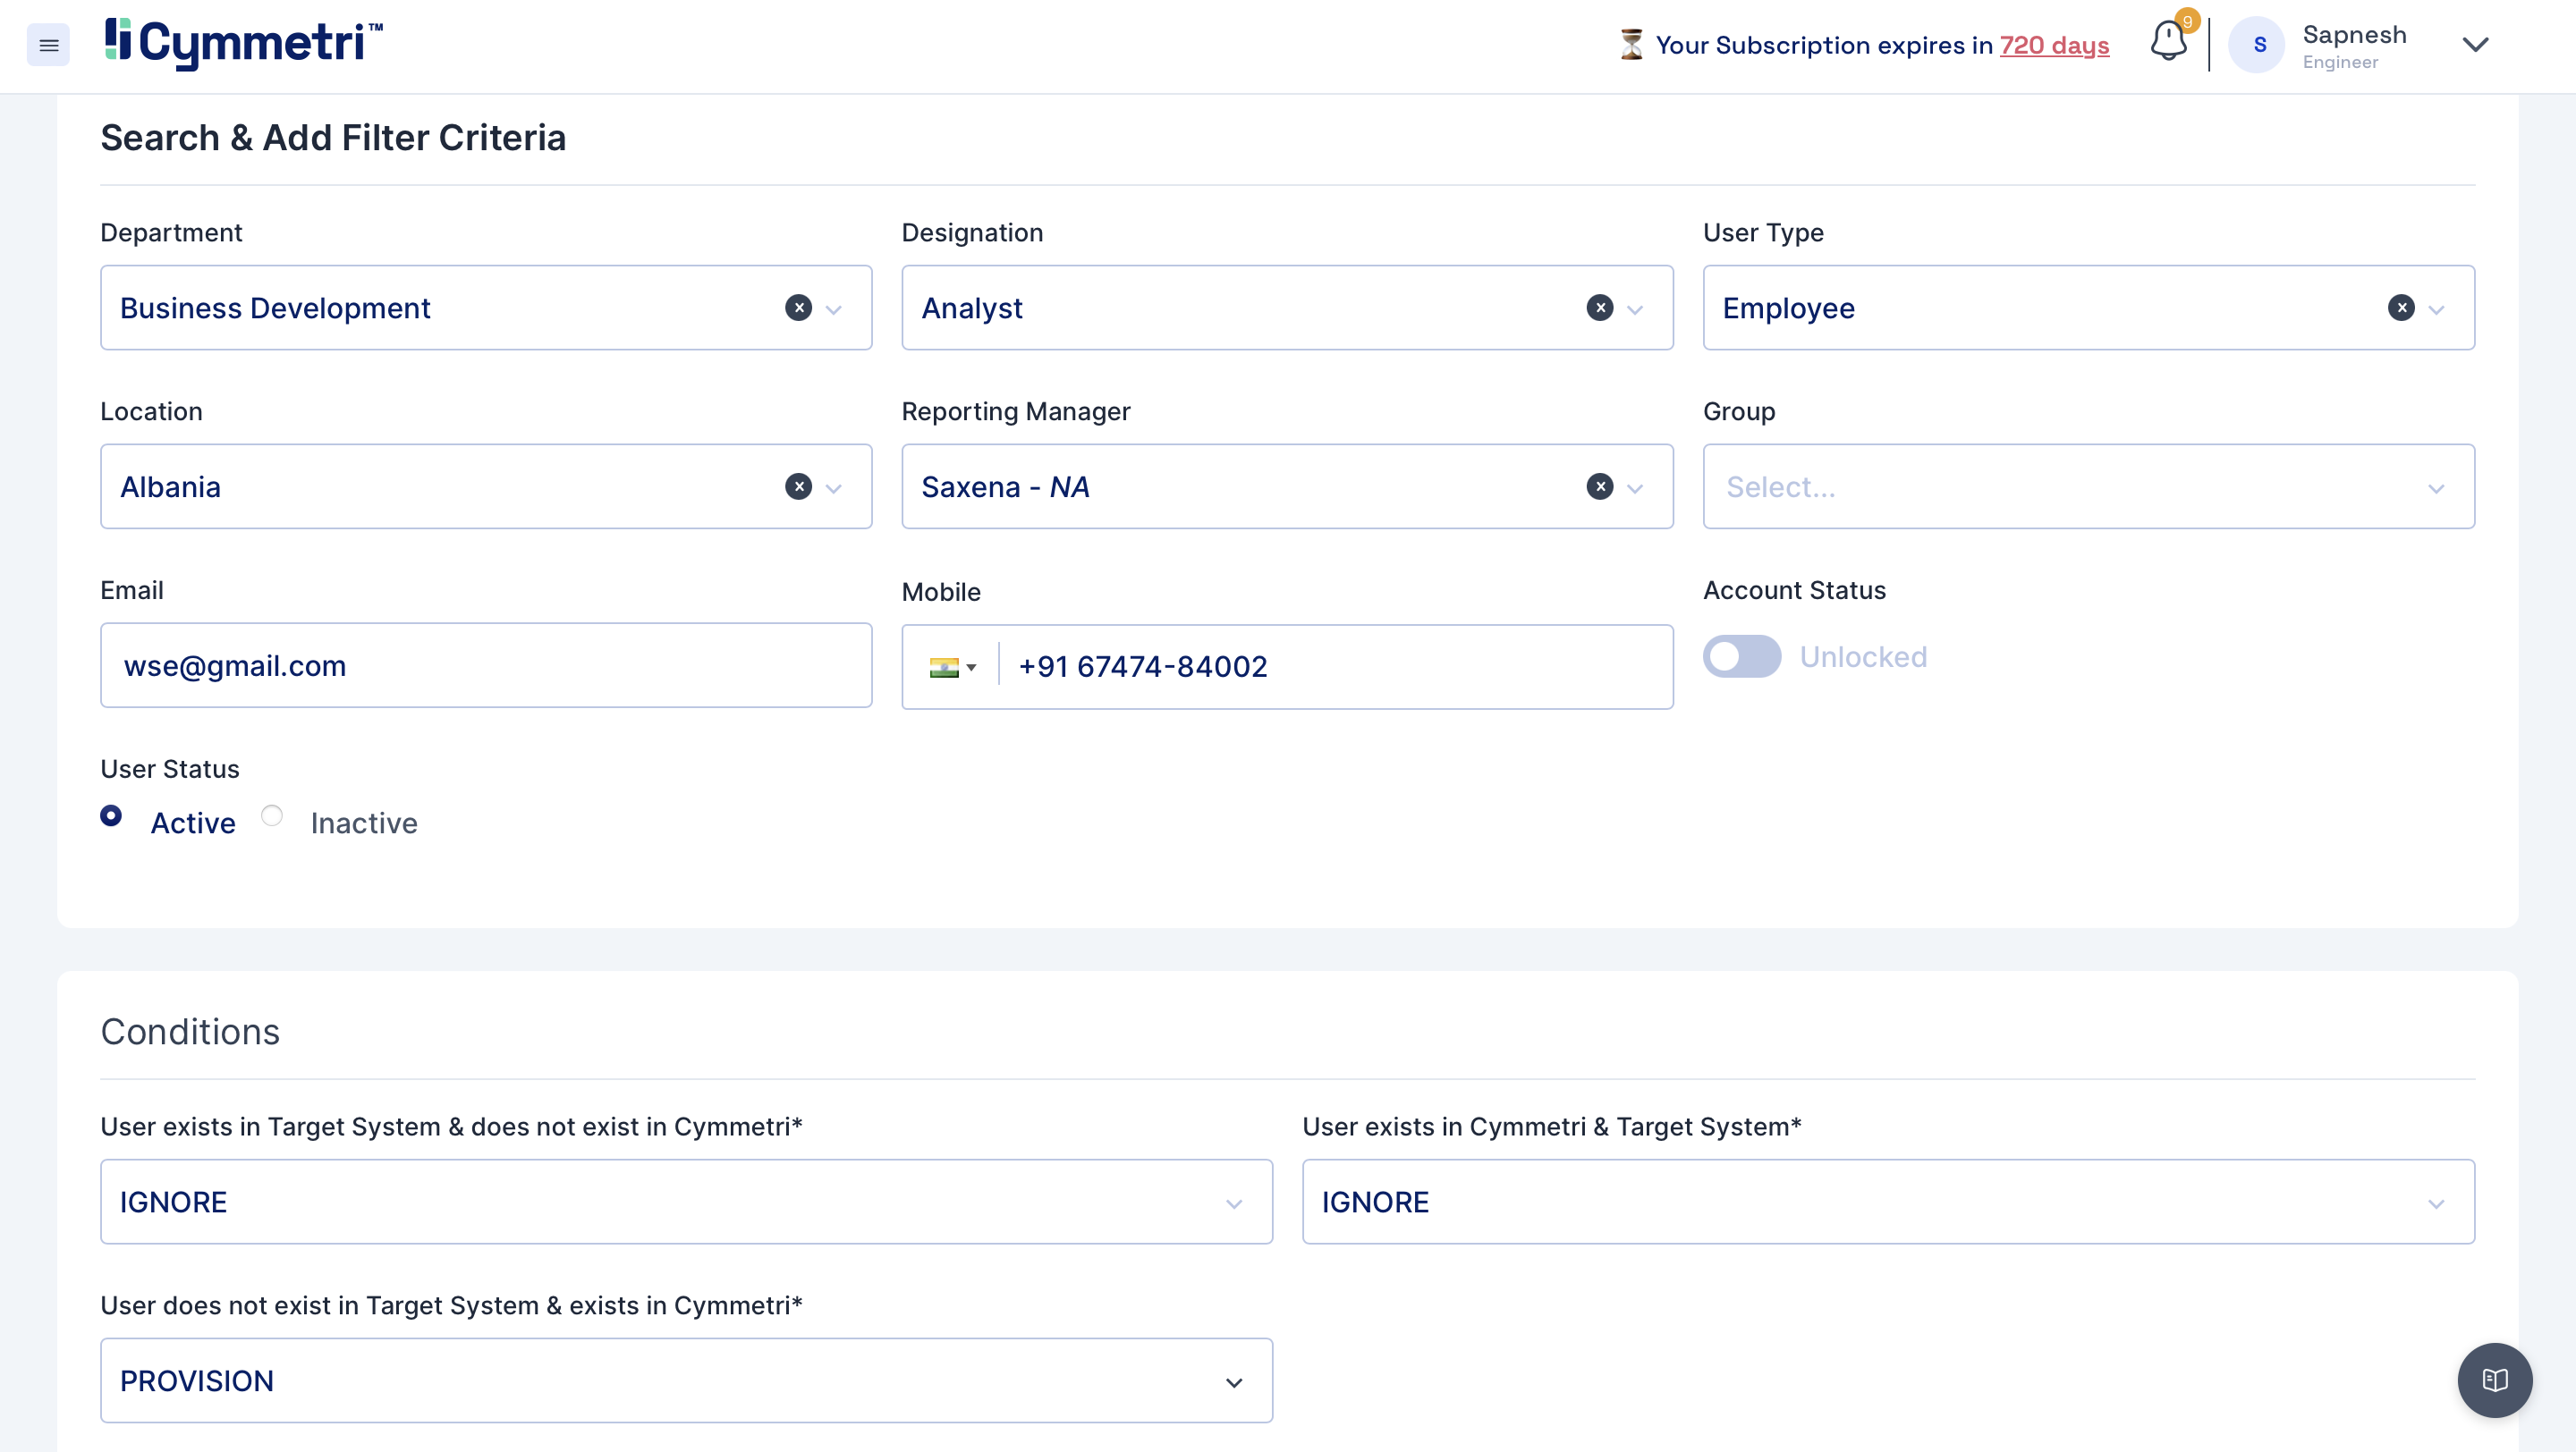Open the hamburger sidebar menu
This screenshot has width=2576, height=1452.
point(48,45)
